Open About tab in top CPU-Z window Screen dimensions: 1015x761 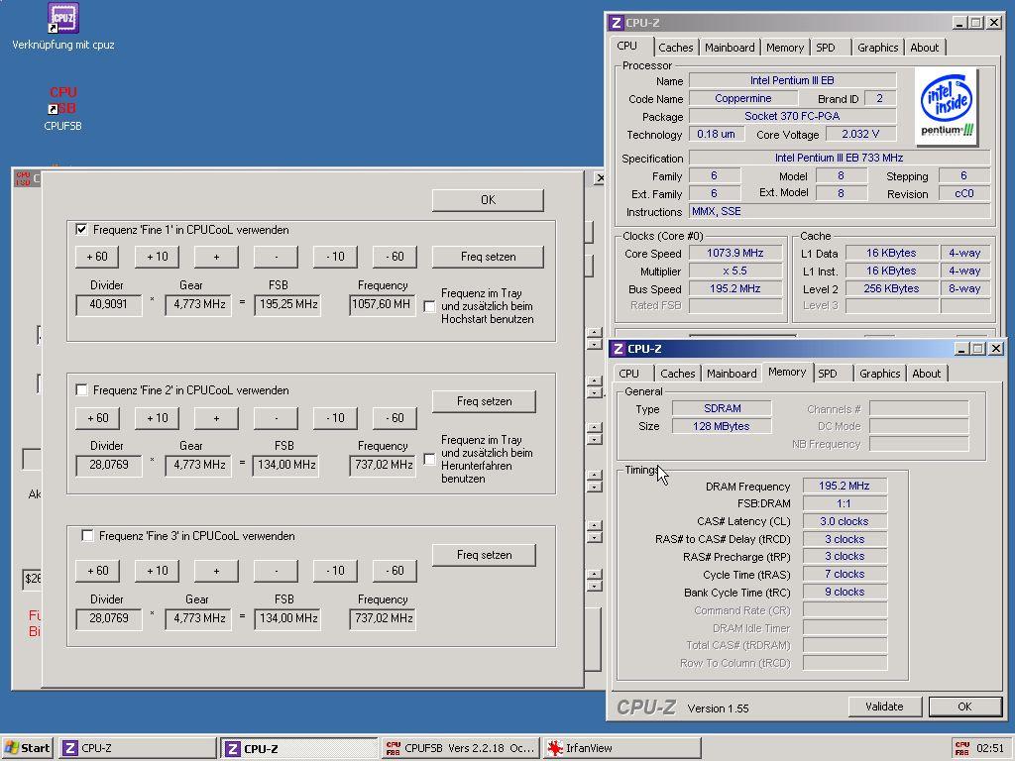[x=925, y=48]
